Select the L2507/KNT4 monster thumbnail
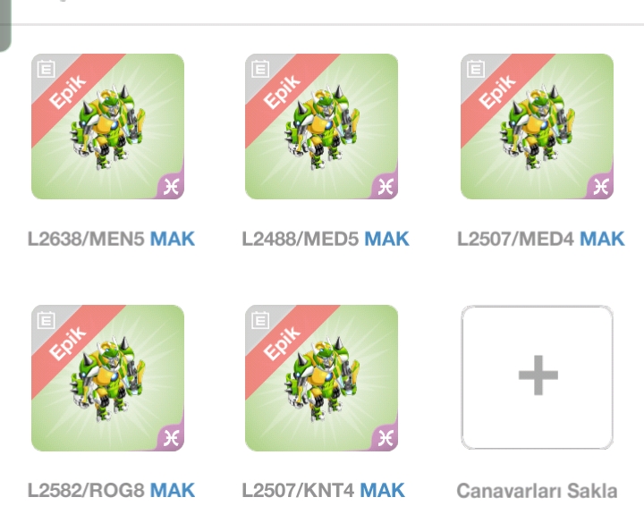This screenshot has height=531, width=644. pyautogui.click(x=322, y=378)
